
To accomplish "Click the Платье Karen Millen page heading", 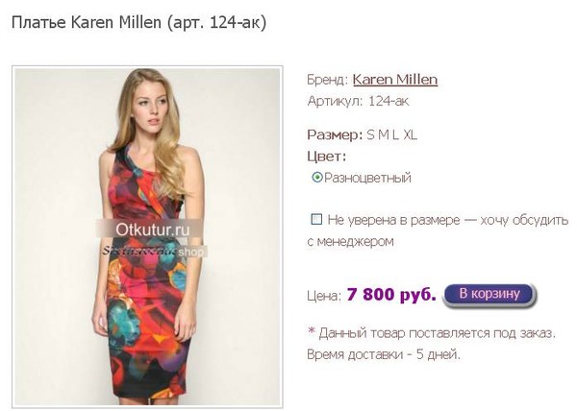I will [138, 22].
